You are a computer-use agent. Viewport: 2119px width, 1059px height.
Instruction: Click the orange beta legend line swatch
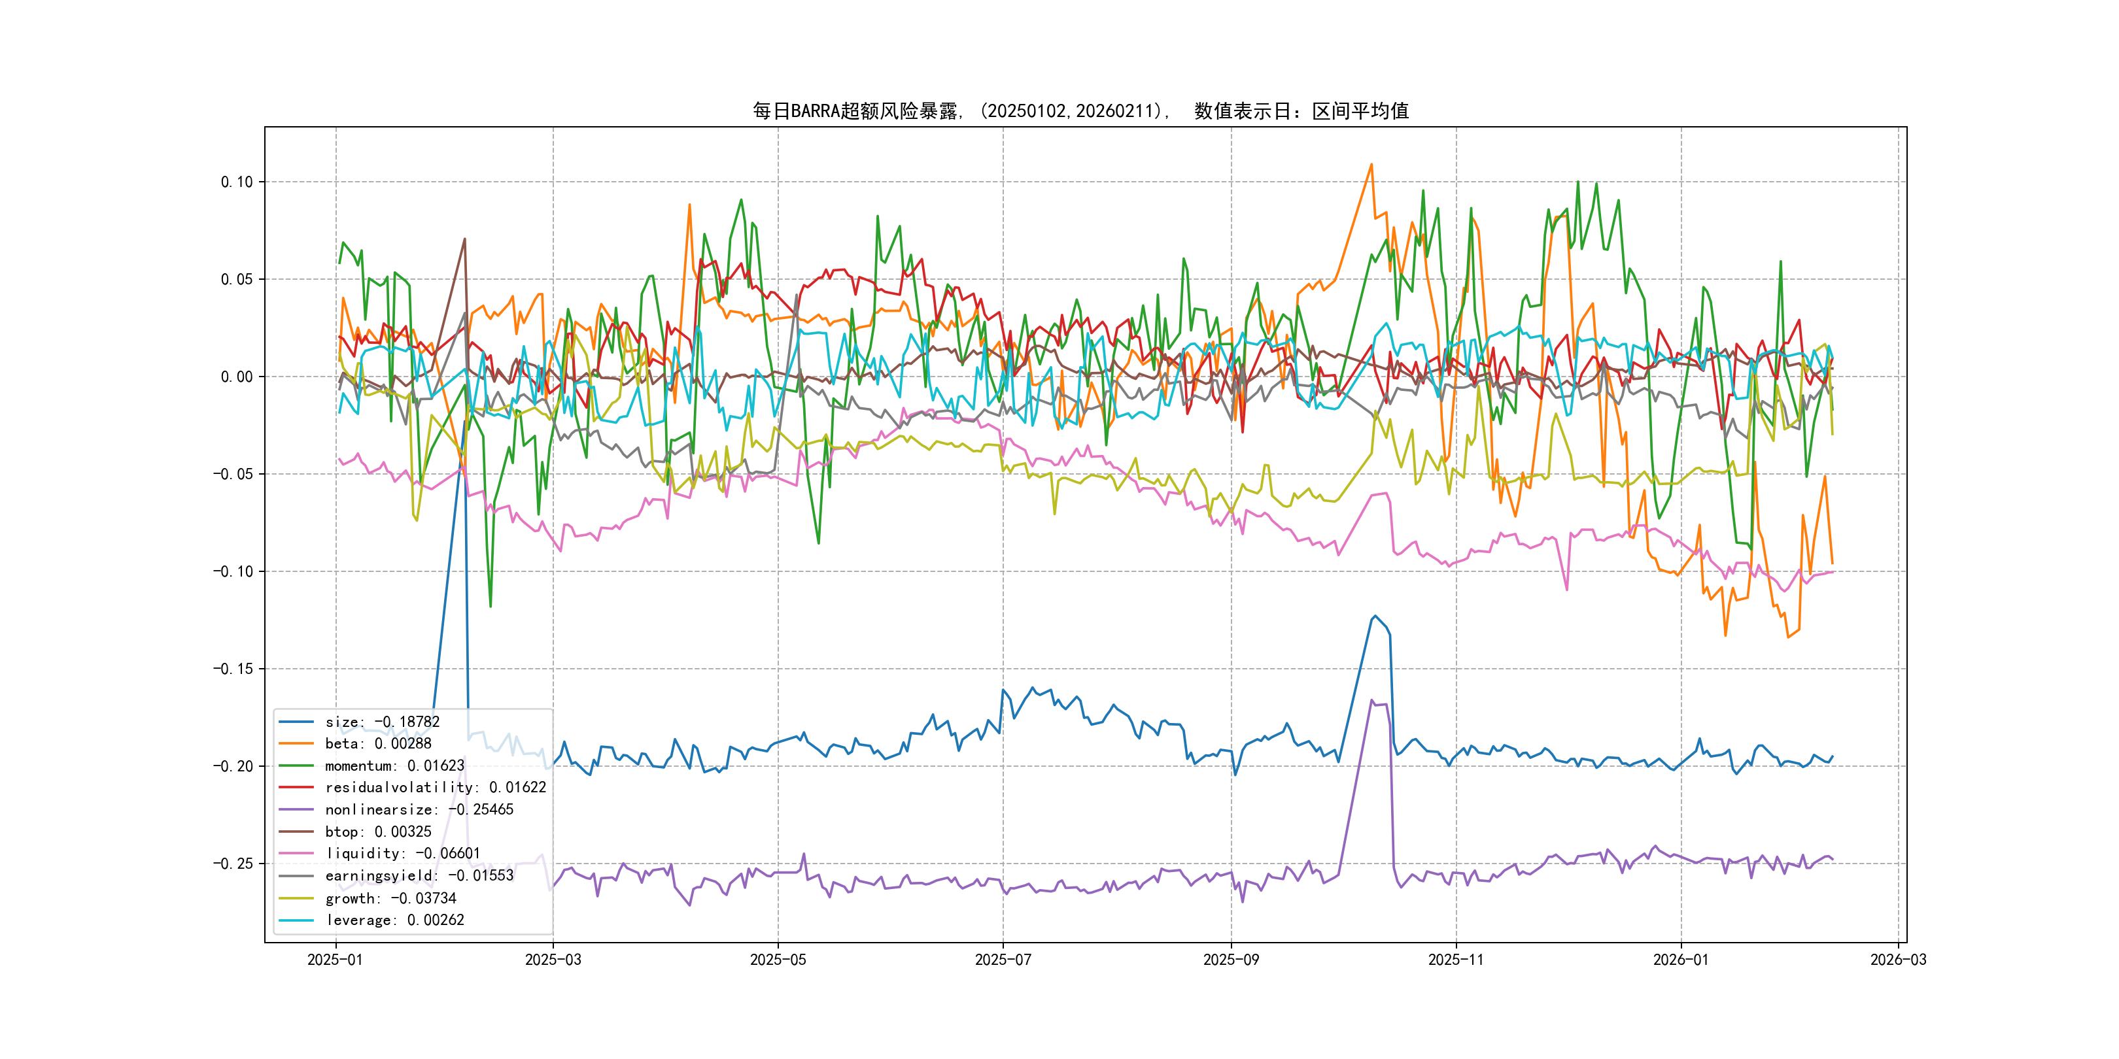point(296,743)
